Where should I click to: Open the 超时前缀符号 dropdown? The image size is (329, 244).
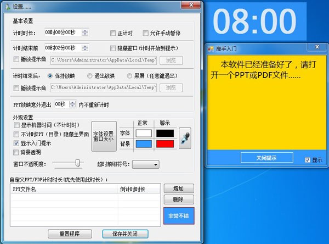pyautogui.click(x=146, y=164)
